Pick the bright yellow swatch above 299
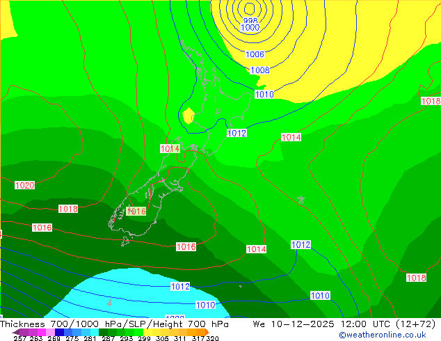441x341 pixels. [147, 332]
